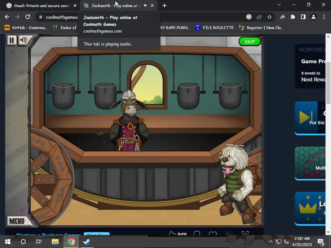This screenshot has width=331, height=248.
Task: Open the Index of bookmark
Action: (x=64, y=28)
